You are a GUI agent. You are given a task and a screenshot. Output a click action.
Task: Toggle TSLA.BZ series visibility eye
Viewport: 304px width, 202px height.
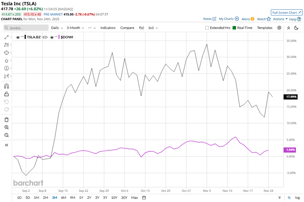(18, 37)
